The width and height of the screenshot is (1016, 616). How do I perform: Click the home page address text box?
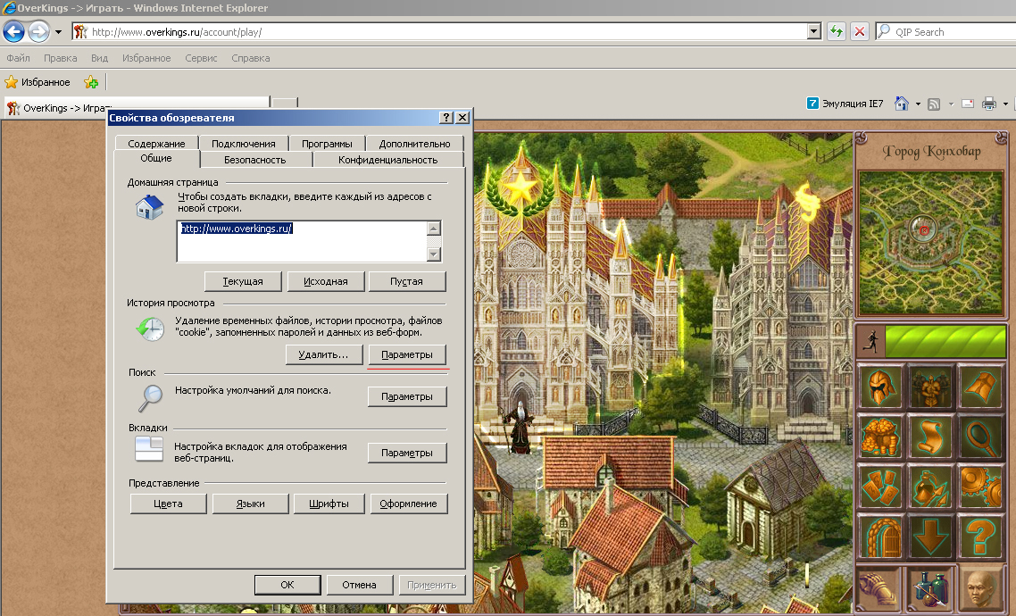(x=302, y=241)
